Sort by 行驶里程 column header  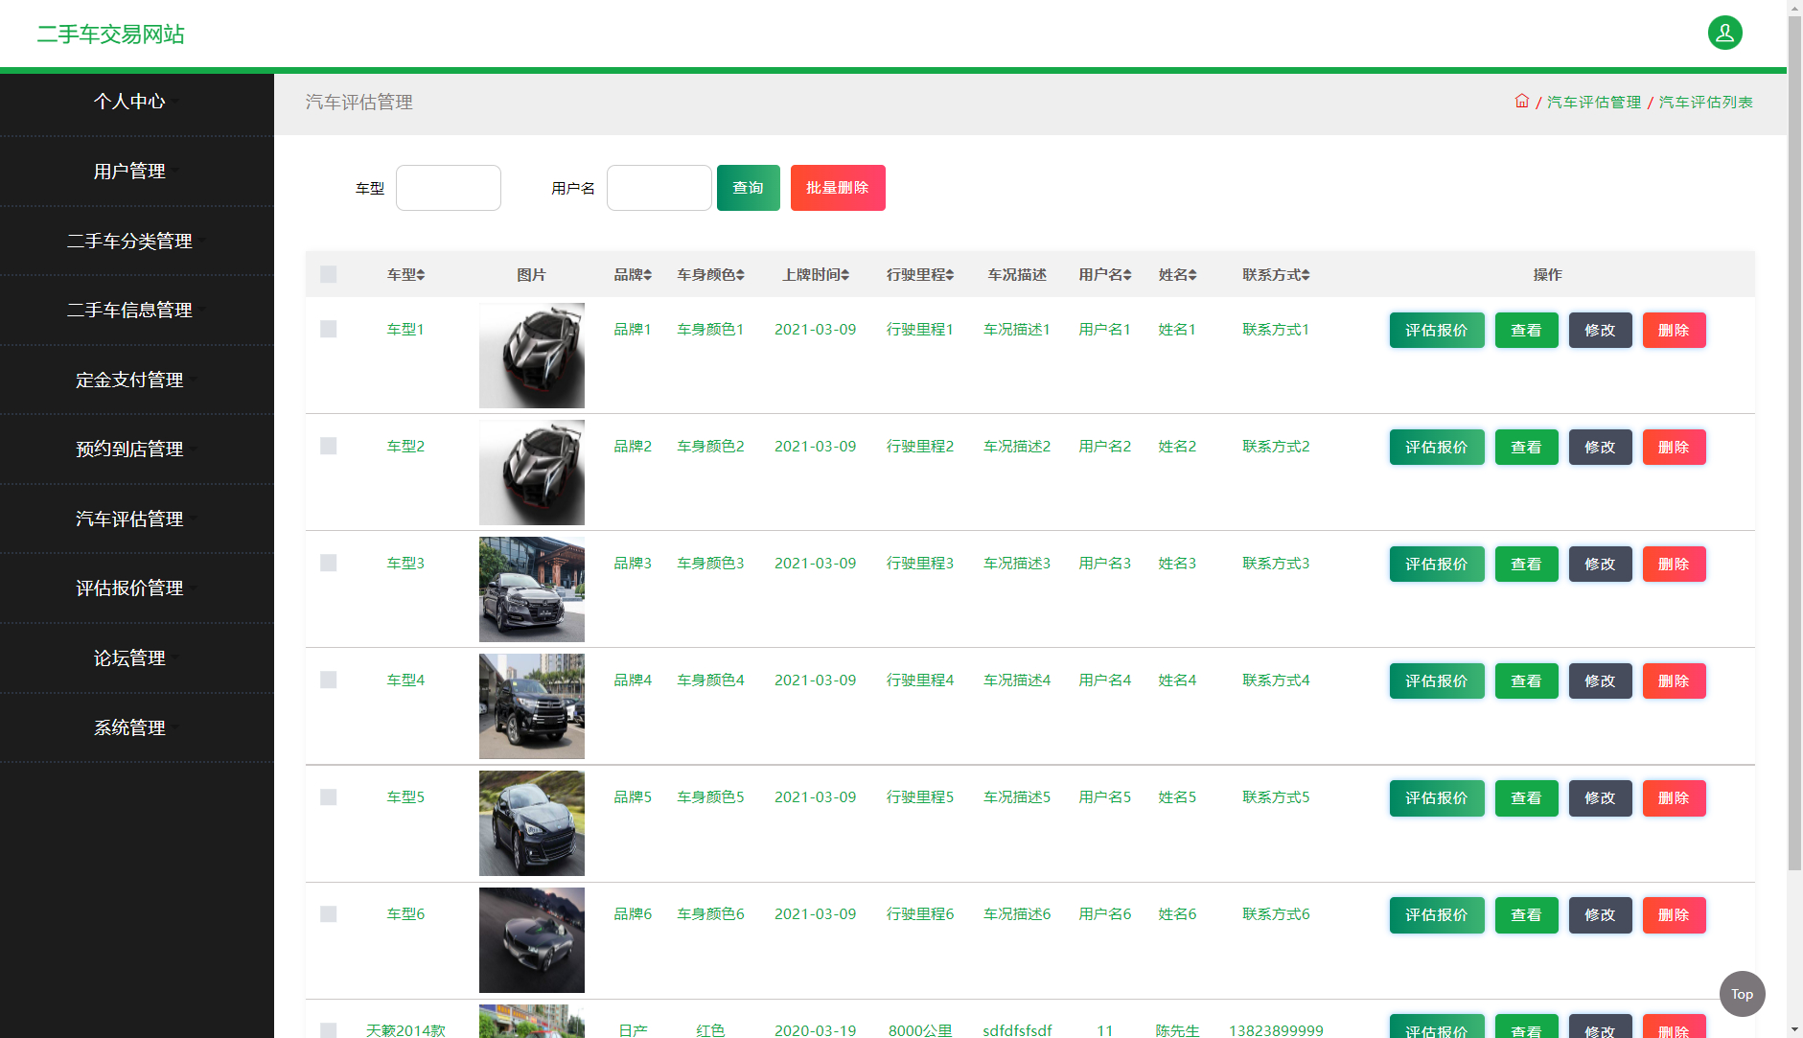coord(920,275)
